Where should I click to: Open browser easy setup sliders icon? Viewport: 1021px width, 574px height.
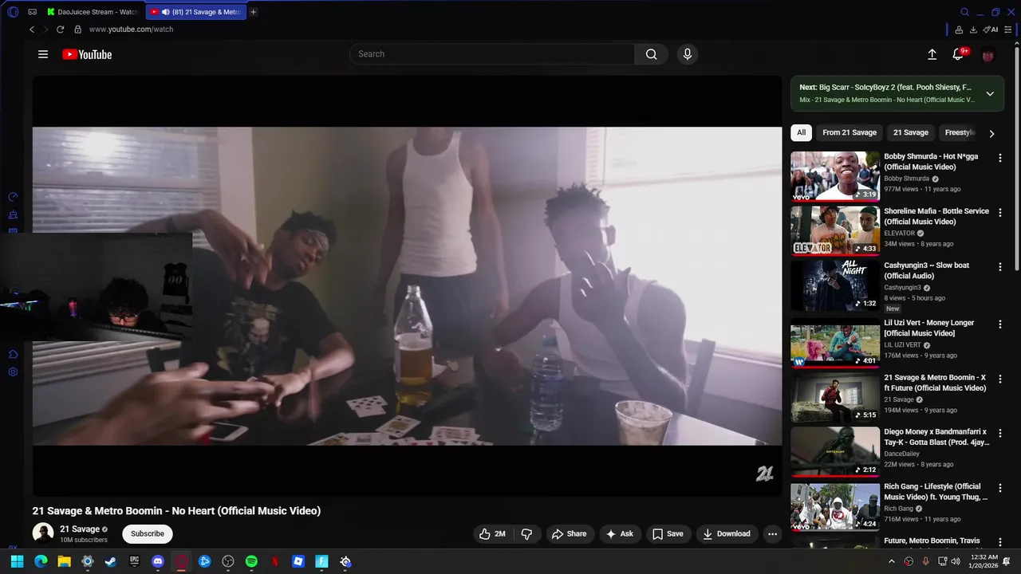(1008, 29)
